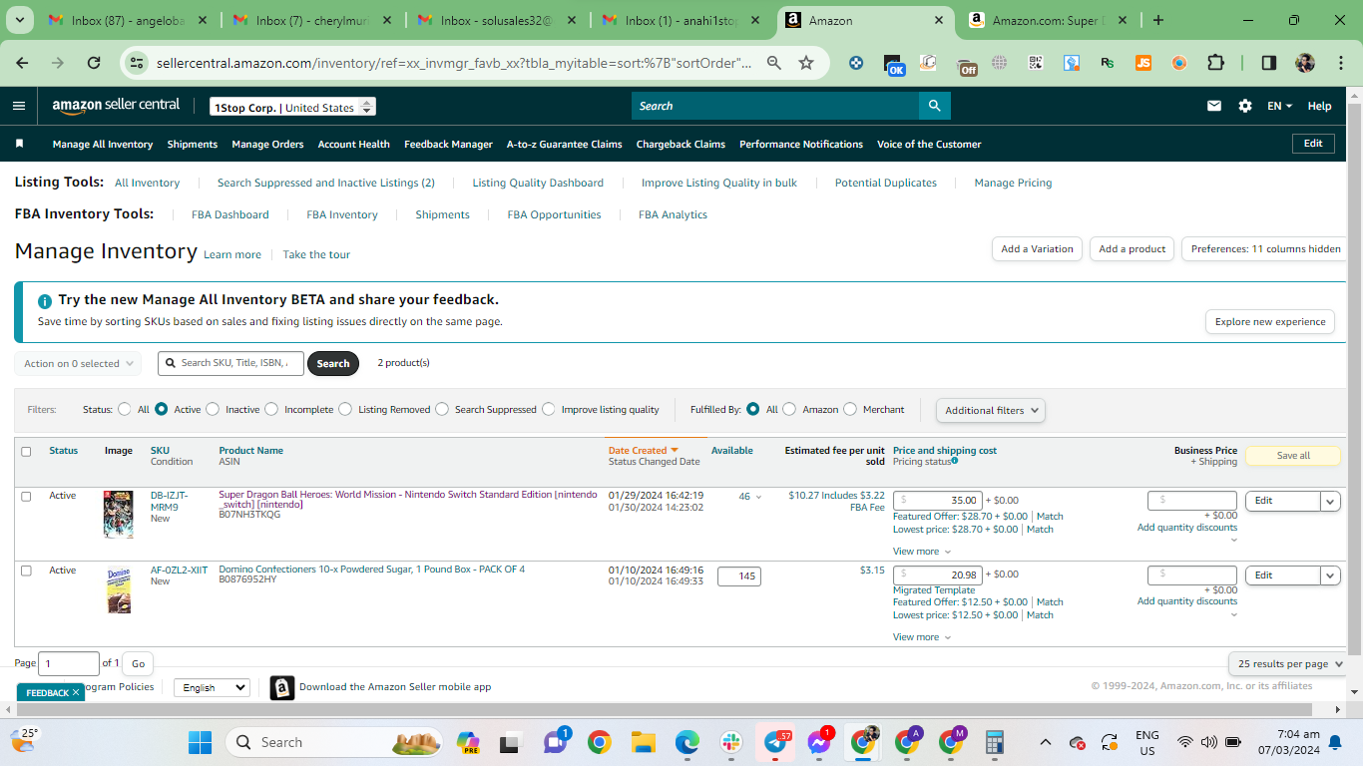Open the 1Stop Corp. account switcher

(x=292, y=107)
